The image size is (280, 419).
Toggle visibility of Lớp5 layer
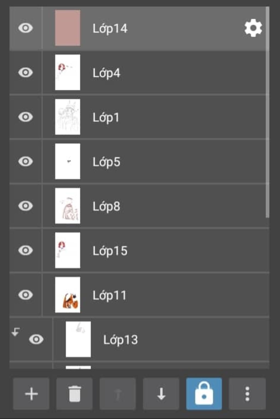click(26, 161)
